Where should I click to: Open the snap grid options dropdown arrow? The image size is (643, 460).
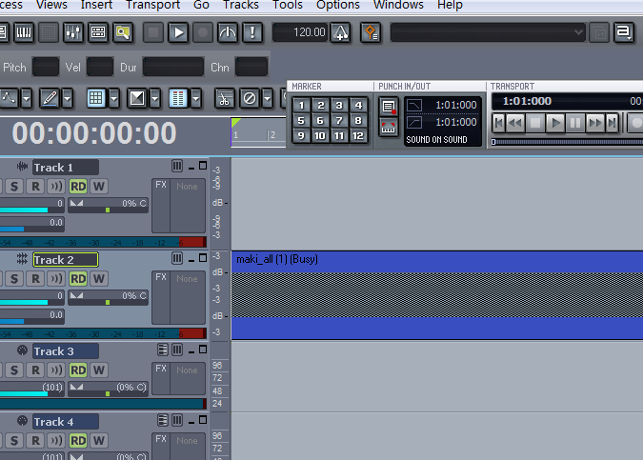pos(114,98)
